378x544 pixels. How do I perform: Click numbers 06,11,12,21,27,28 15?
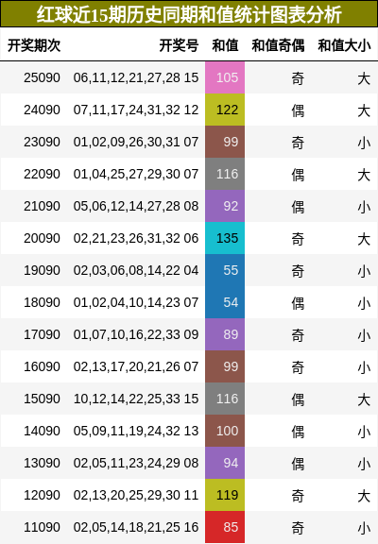[136, 77]
